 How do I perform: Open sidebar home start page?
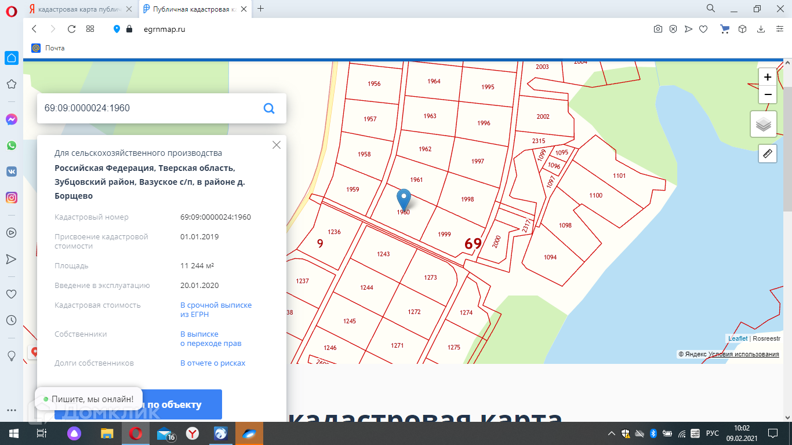click(x=12, y=58)
